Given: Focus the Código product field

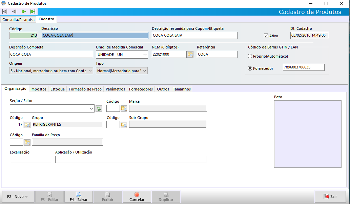Looking at the screenshot, I should click(x=23, y=35).
